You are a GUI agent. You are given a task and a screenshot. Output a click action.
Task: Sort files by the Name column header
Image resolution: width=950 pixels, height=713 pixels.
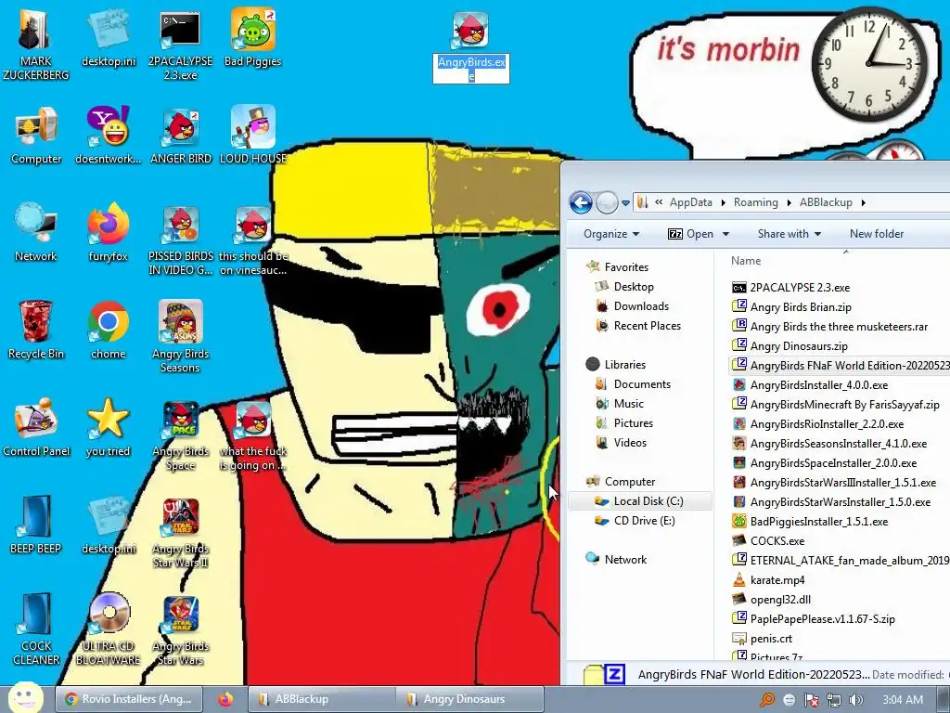746,261
